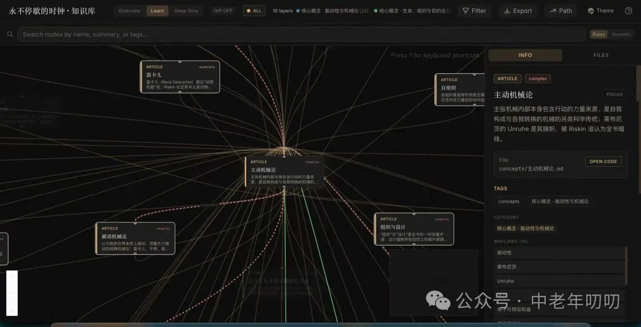Open the Filter funnel button
The width and height of the screenshot is (641, 327).
[x=474, y=11]
